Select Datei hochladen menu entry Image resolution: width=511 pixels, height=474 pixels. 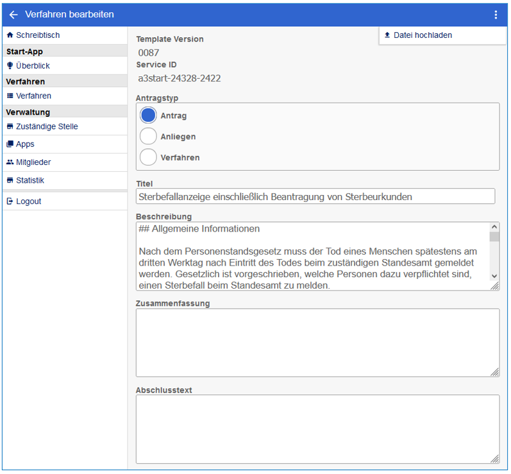(x=423, y=35)
